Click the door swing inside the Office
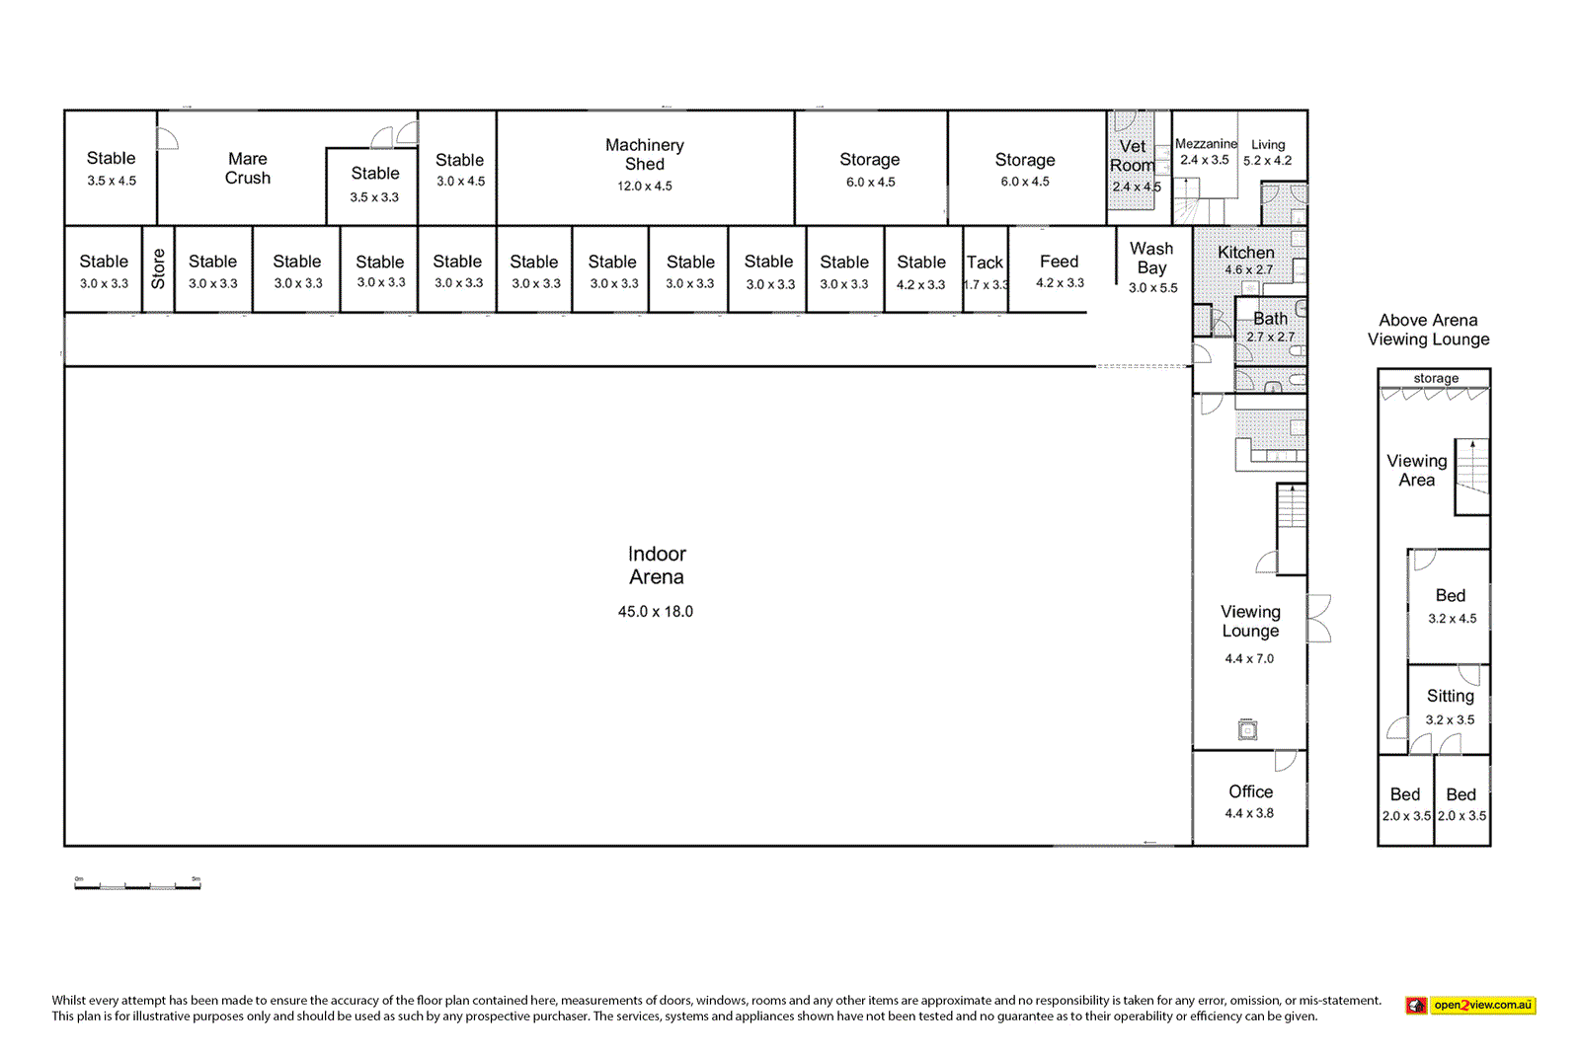1580x1053 pixels. (x=1285, y=761)
